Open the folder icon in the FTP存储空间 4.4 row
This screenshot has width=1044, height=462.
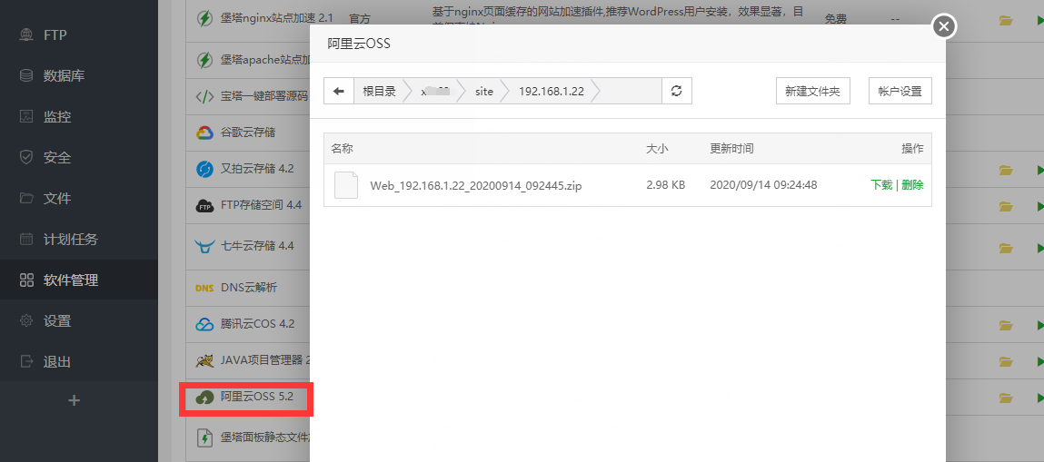(1005, 208)
